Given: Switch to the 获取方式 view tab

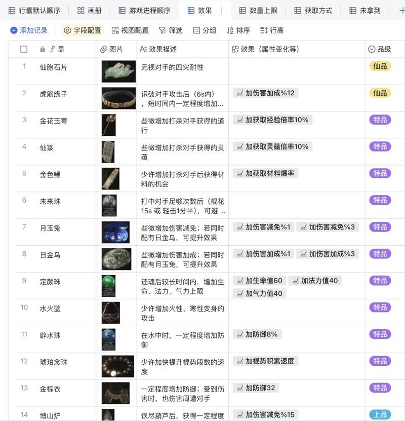Looking at the screenshot, I should click(x=313, y=10).
